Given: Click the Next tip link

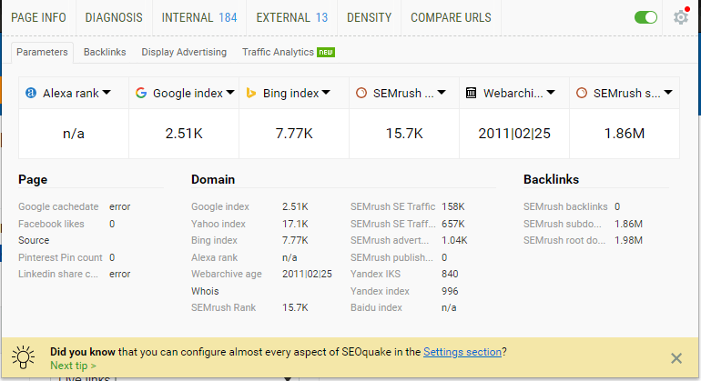Looking at the screenshot, I should point(73,366).
